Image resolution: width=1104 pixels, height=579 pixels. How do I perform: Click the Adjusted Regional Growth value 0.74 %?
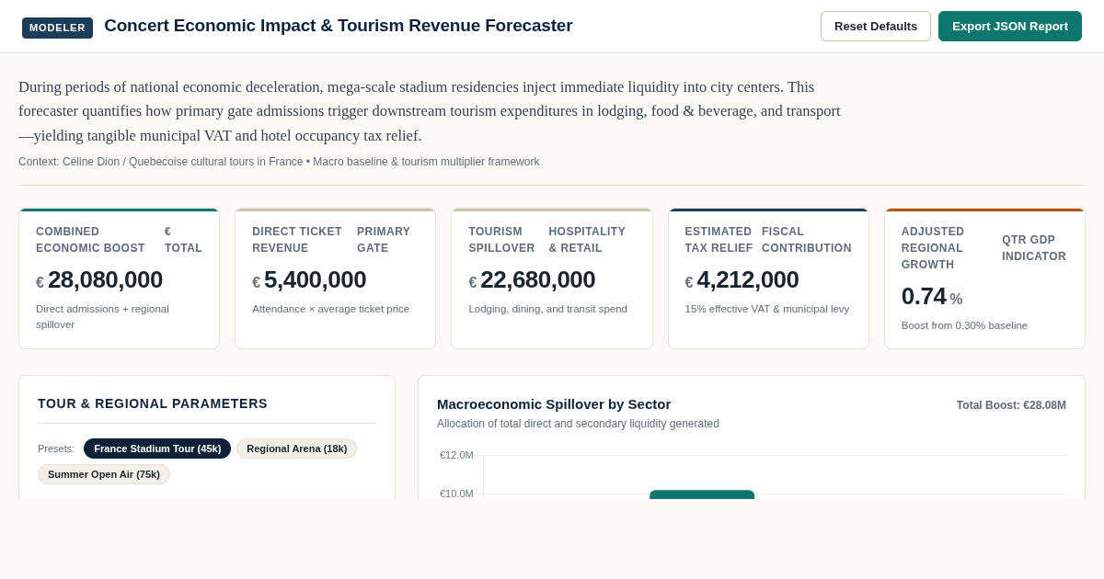pyautogui.click(x=932, y=296)
